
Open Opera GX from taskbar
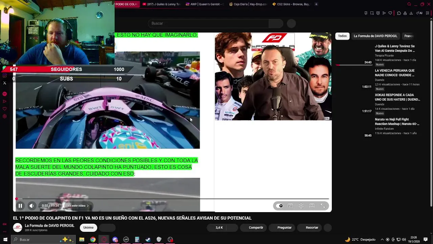point(104,240)
